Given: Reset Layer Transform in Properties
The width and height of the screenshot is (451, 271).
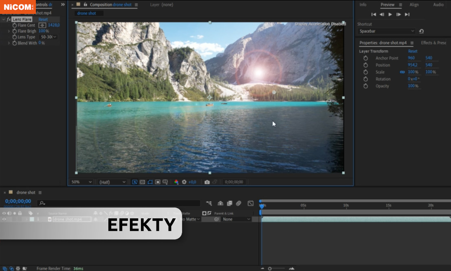Looking at the screenshot, I should point(413,51).
